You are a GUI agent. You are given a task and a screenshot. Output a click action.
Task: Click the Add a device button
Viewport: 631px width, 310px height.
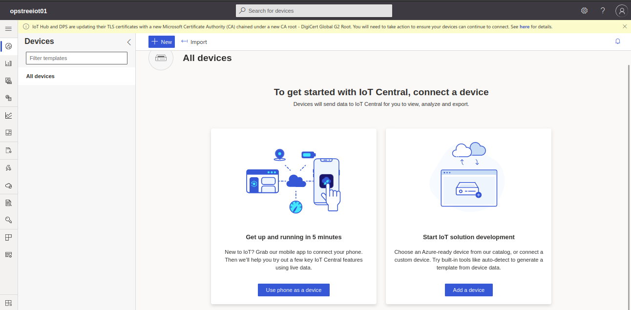point(468,290)
